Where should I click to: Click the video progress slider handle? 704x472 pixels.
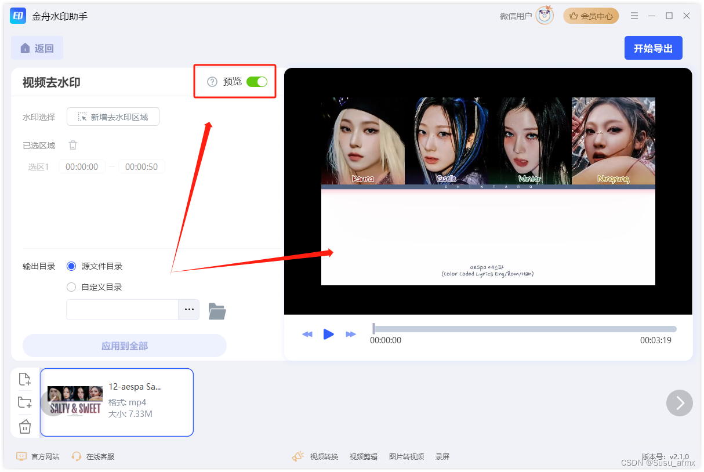click(x=374, y=329)
